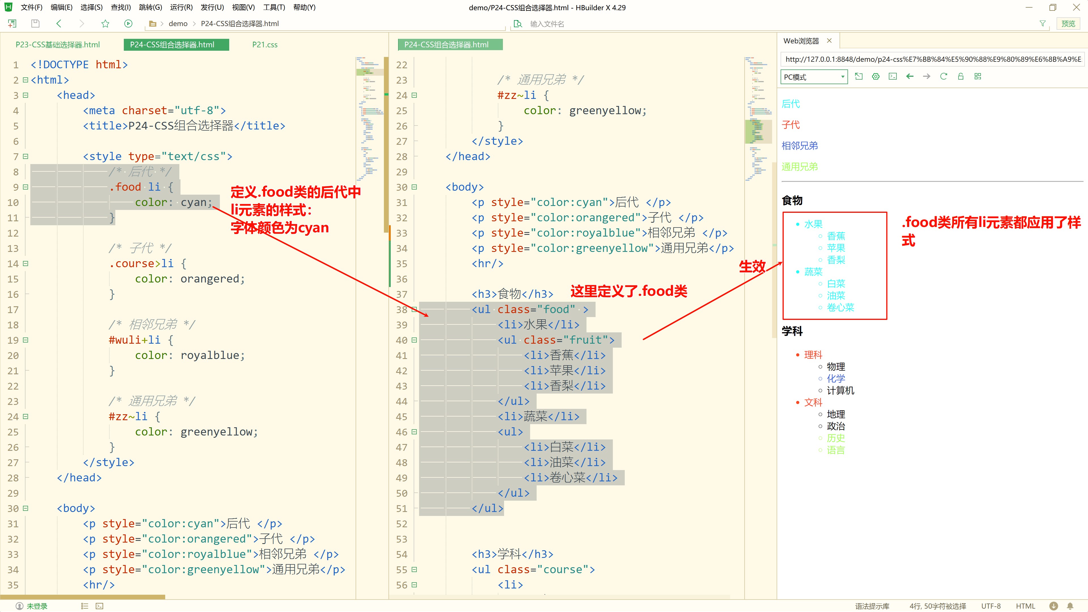Screen dimensions: 1088x612
Task: Click the browser forward arrow icon
Action: coord(927,76)
